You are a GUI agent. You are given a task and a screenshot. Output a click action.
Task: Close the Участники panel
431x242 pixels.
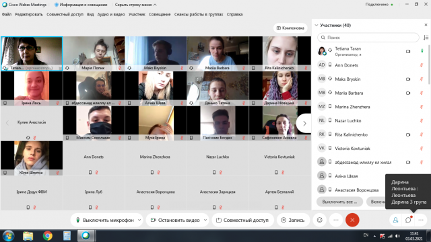pos(426,25)
